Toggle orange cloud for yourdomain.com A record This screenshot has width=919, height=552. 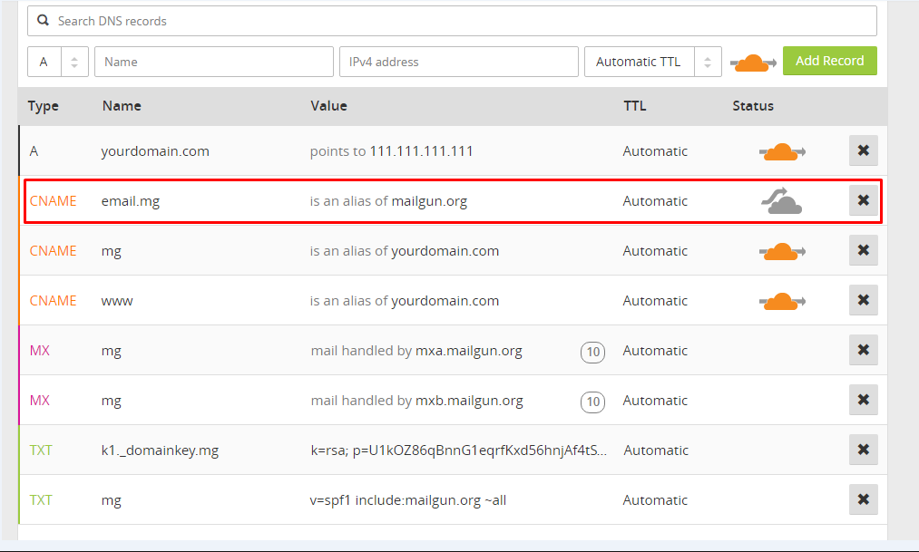tap(781, 151)
